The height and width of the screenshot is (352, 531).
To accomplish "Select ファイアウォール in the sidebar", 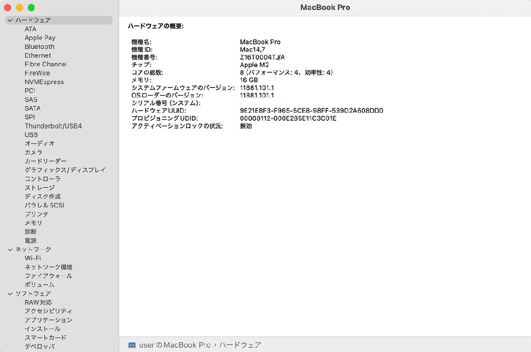I will [48, 276].
